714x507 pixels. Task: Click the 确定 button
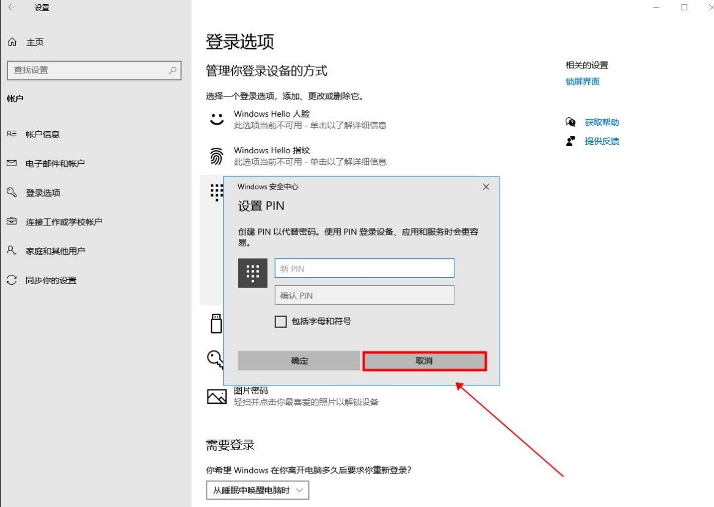point(299,360)
